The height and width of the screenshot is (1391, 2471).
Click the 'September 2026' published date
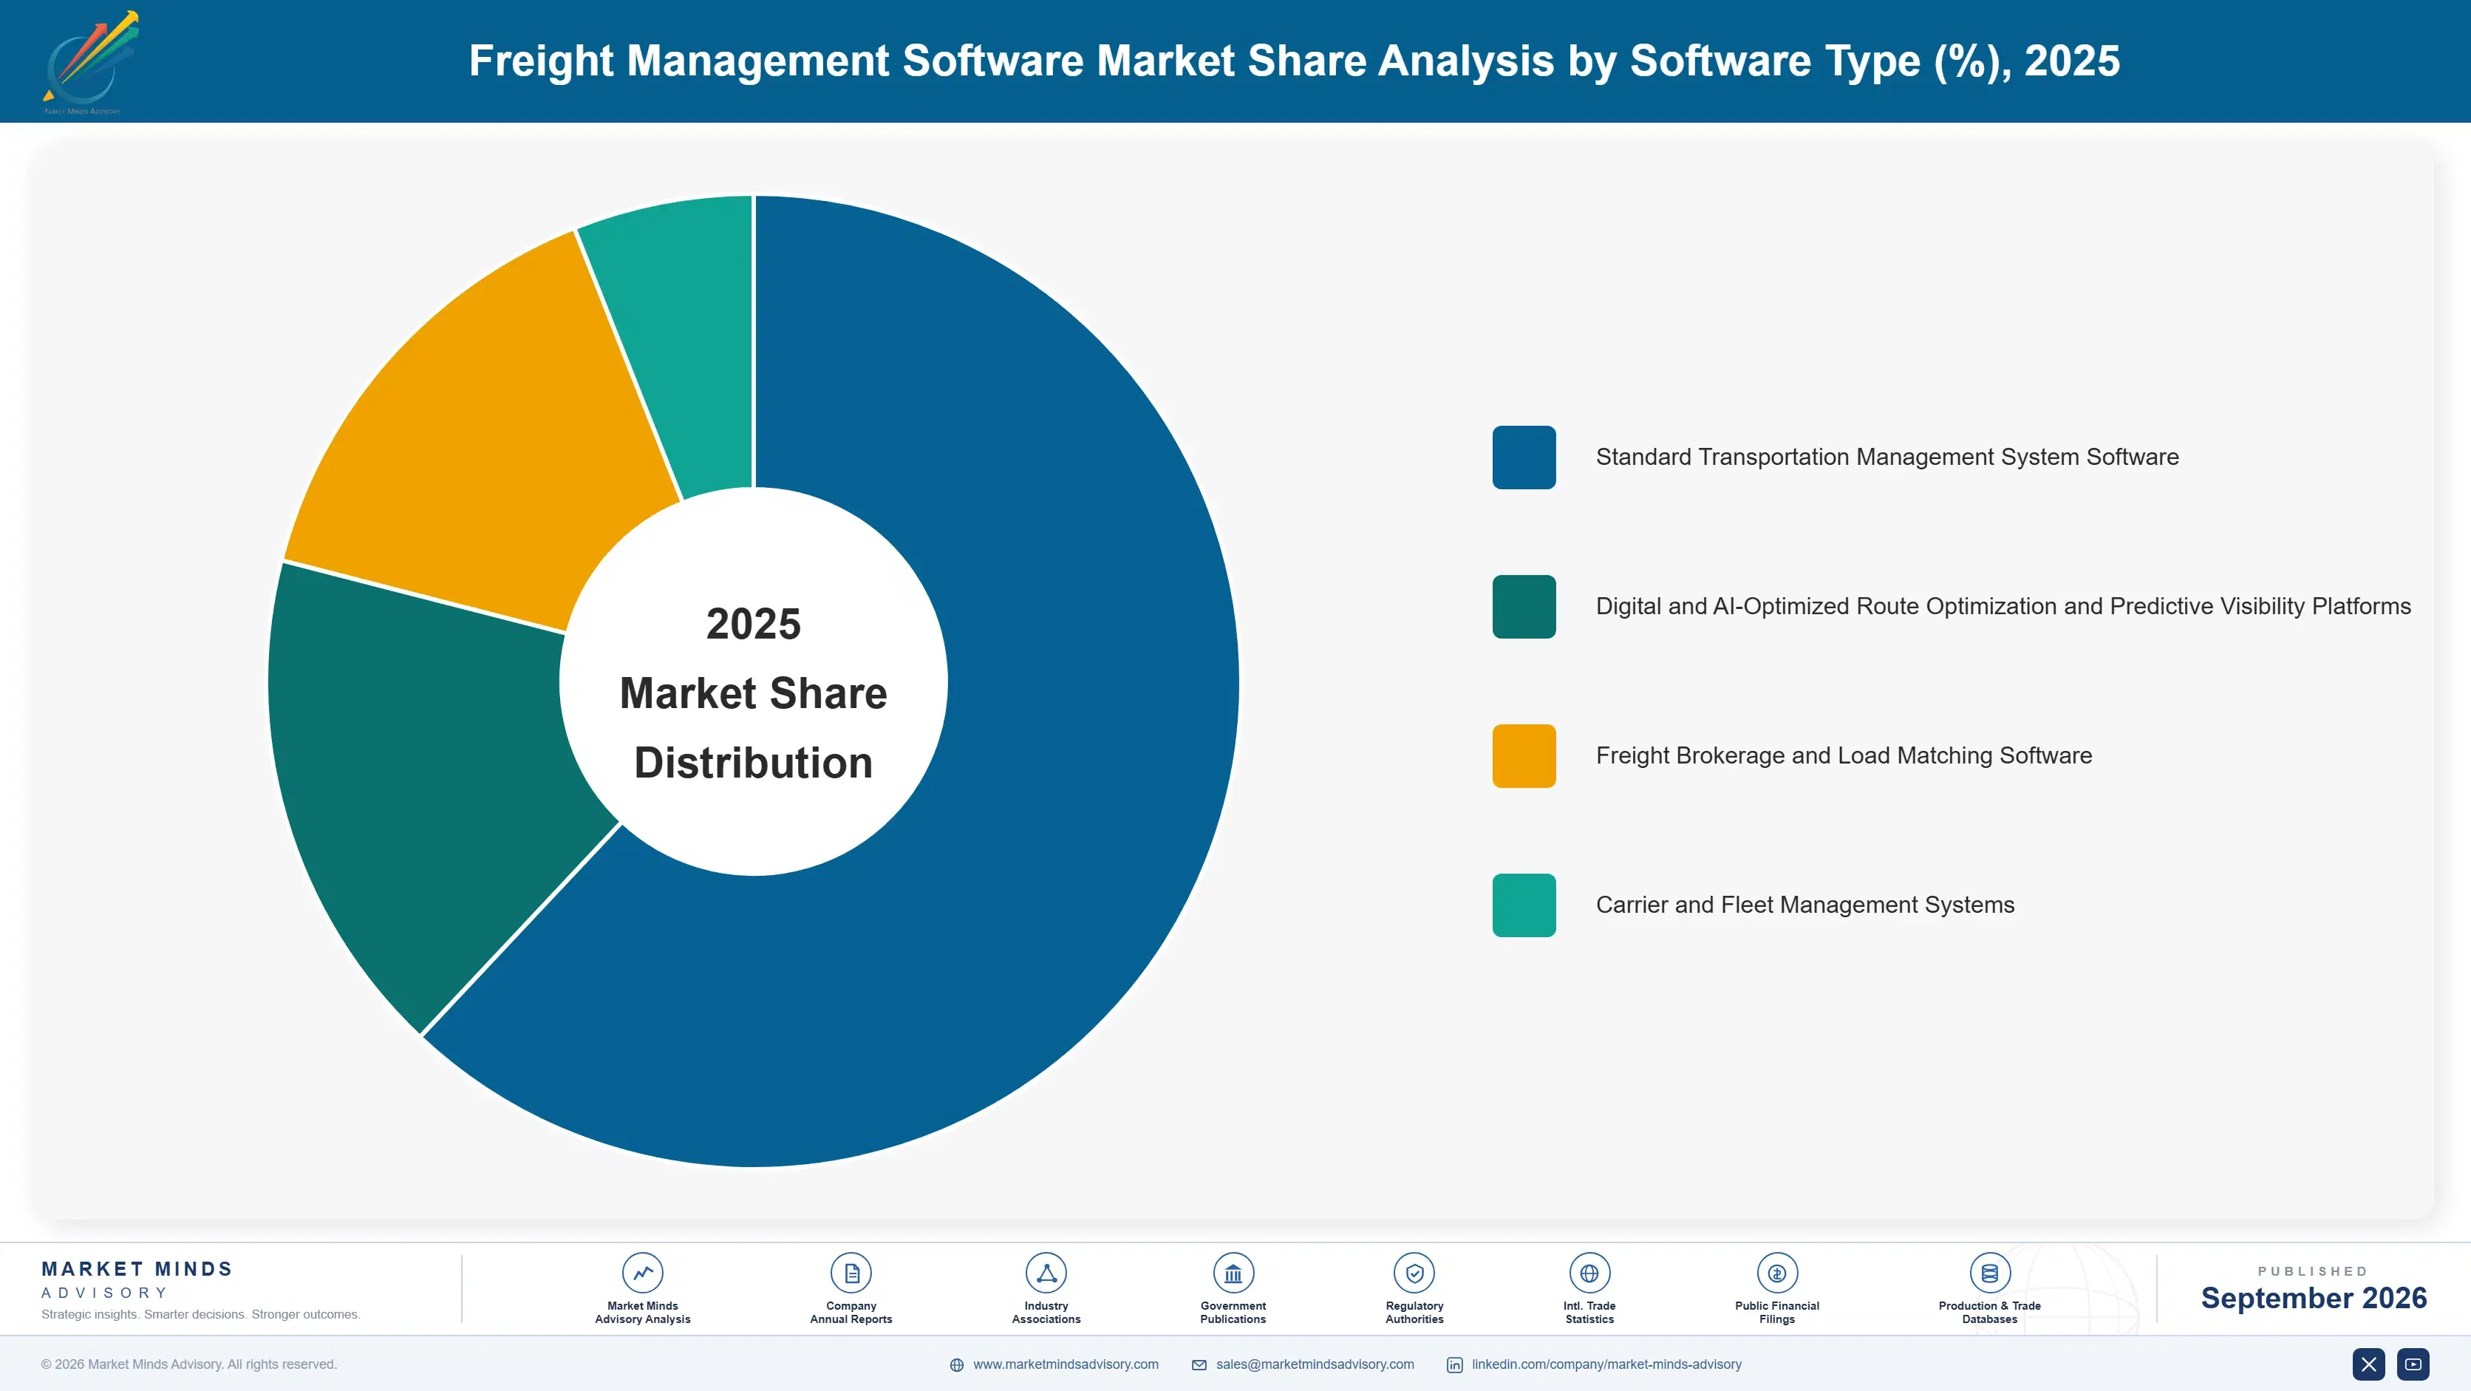pyautogui.click(x=2314, y=1298)
